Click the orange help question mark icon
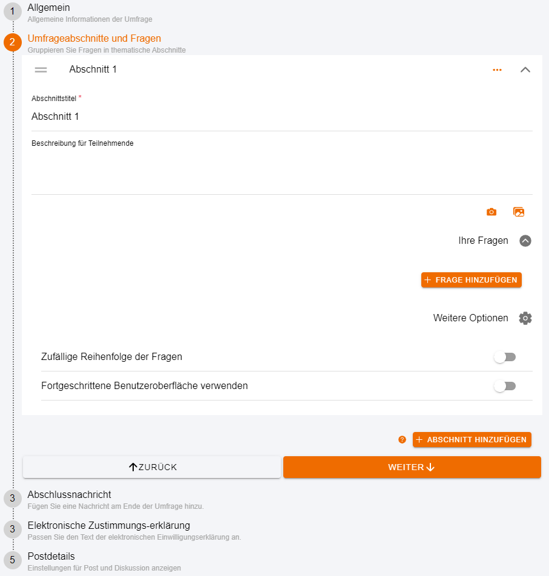This screenshot has width=549, height=576. pos(402,440)
